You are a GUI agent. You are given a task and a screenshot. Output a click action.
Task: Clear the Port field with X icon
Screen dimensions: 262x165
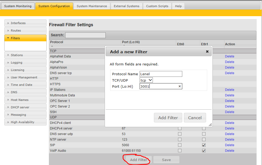coord(179,86)
